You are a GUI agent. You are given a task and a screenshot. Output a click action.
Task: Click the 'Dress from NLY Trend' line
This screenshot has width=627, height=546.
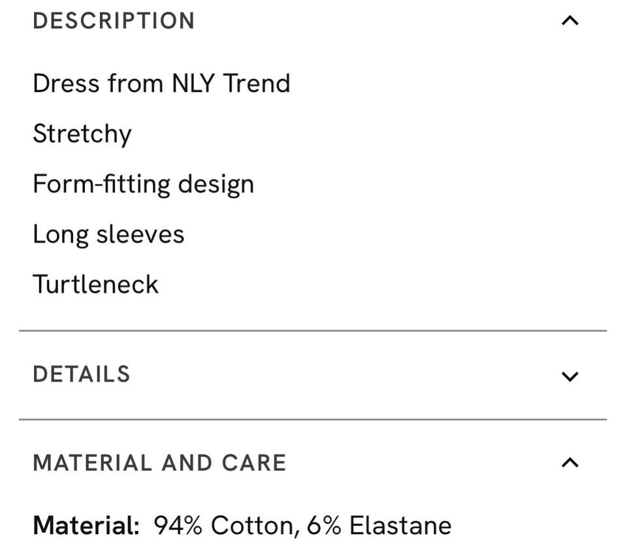(x=161, y=84)
